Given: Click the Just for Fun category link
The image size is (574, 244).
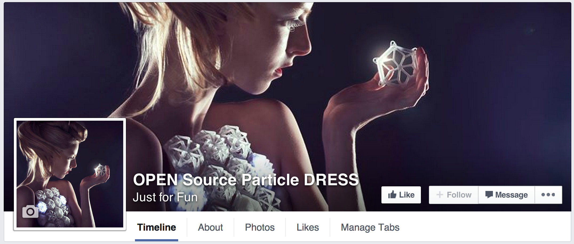Looking at the screenshot, I should click(x=165, y=197).
